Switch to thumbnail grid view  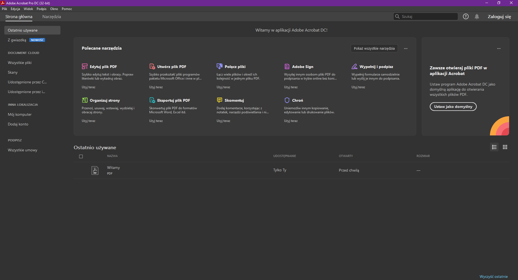505,147
